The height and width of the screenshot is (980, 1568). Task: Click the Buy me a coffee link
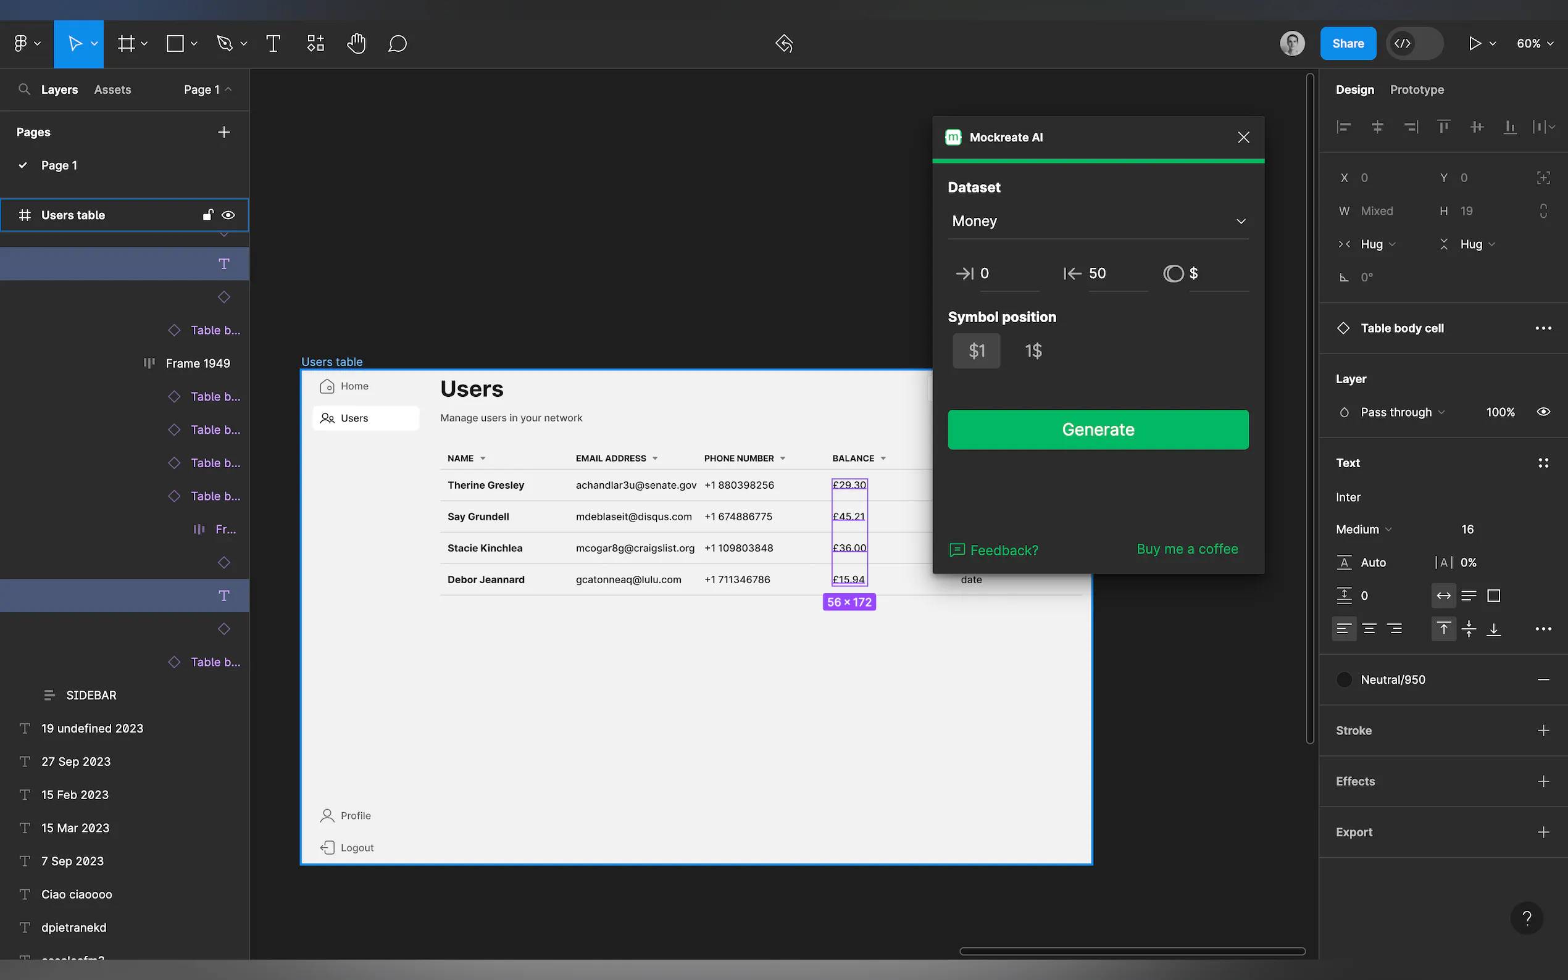click(x=1187, y=549)
